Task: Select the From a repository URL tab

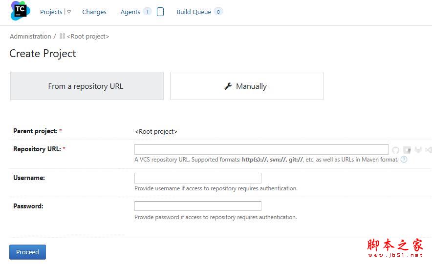Action: (86, 86)
